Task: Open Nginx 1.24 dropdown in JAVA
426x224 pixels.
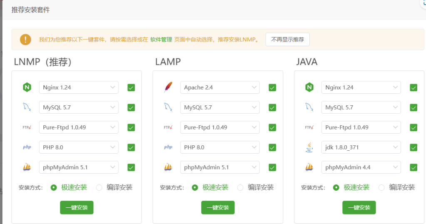Action: coord(361,87)
